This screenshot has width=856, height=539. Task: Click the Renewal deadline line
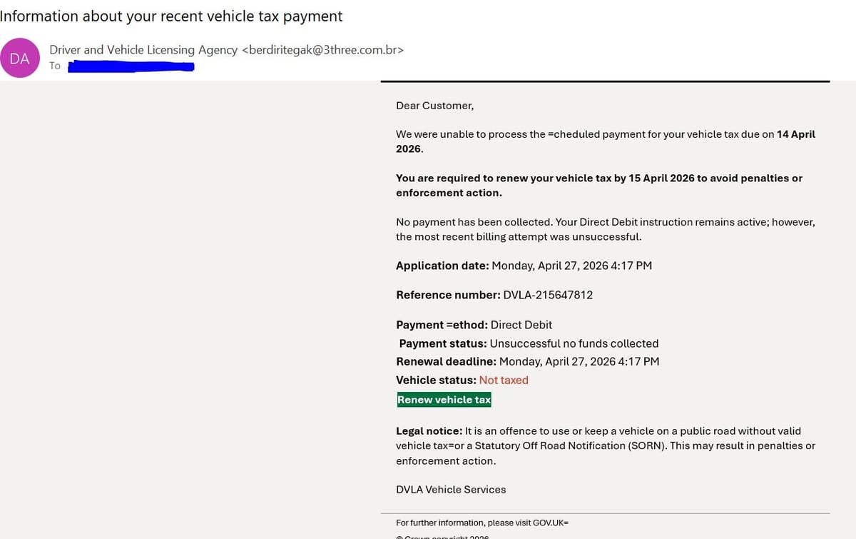[528, 361]
